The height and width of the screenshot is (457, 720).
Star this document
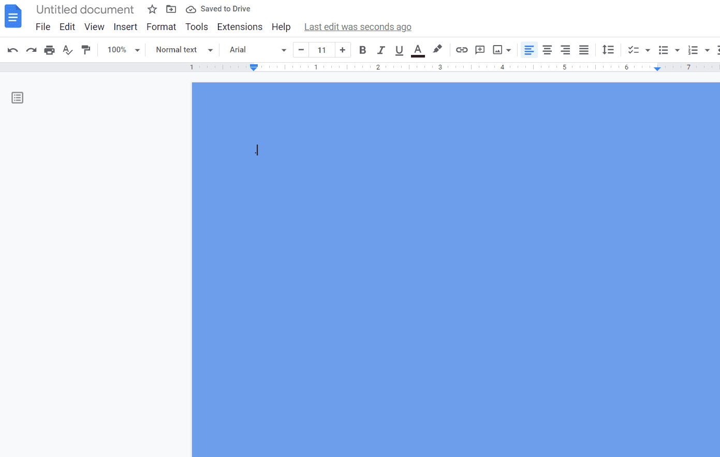[152, 9]
